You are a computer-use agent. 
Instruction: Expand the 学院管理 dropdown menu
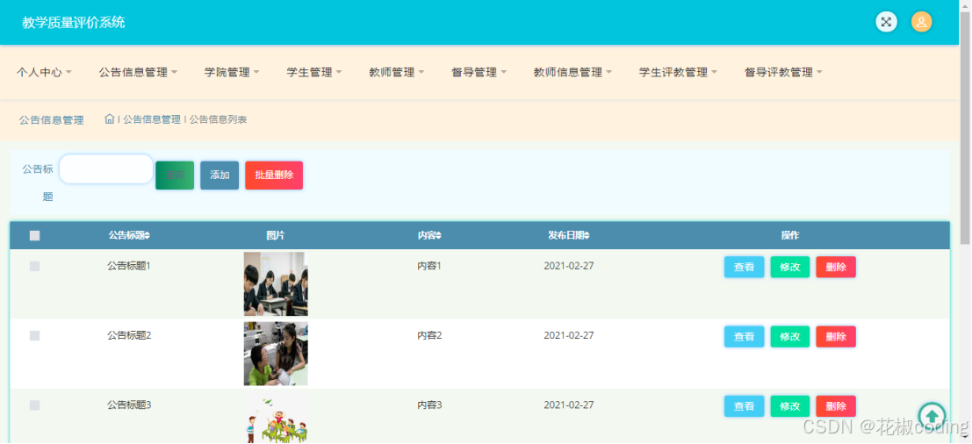[232, 73]
